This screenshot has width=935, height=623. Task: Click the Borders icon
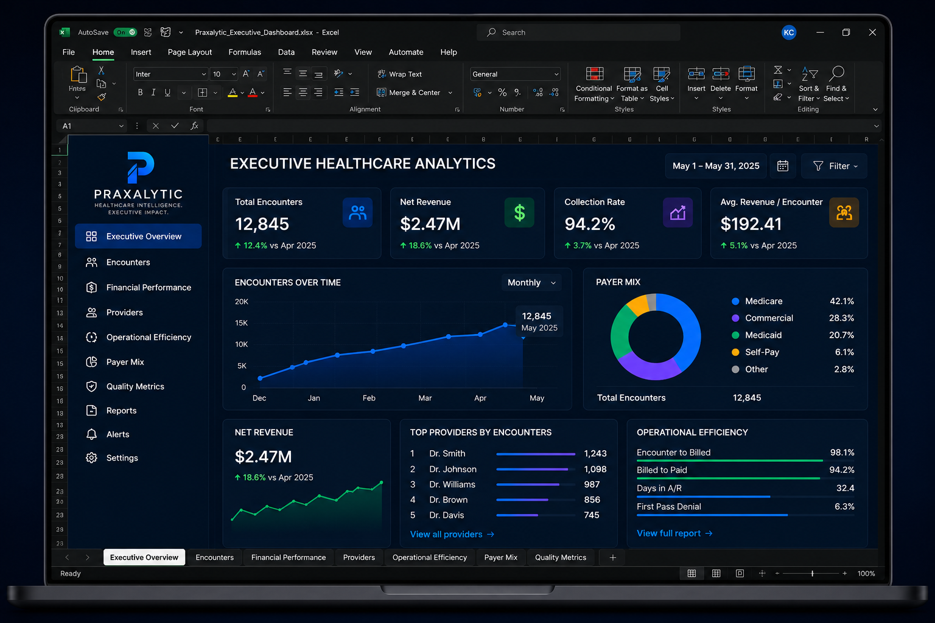coord(203,92)
